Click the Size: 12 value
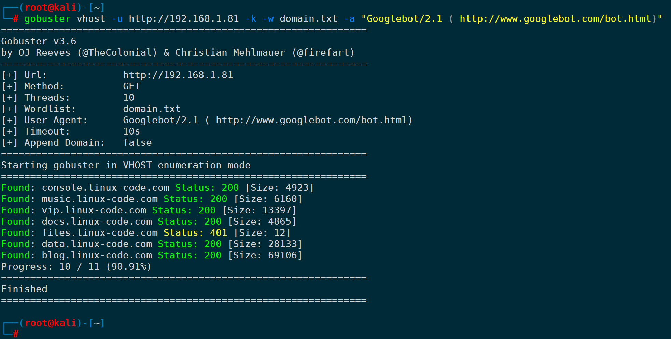Viewport: 671px width, 339px height. pos(262,233)
